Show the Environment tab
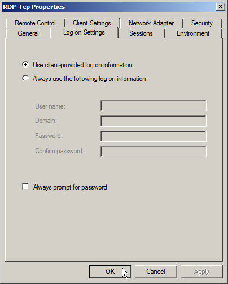Viewport: 228px width, 284px height. [x=193, y=33]
